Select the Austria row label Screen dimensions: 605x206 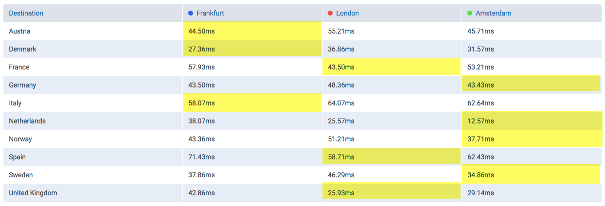(19, 31)
